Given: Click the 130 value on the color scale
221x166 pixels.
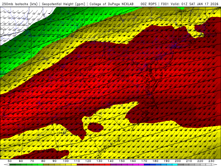Looking at the screenshot, I should (99, 161).
